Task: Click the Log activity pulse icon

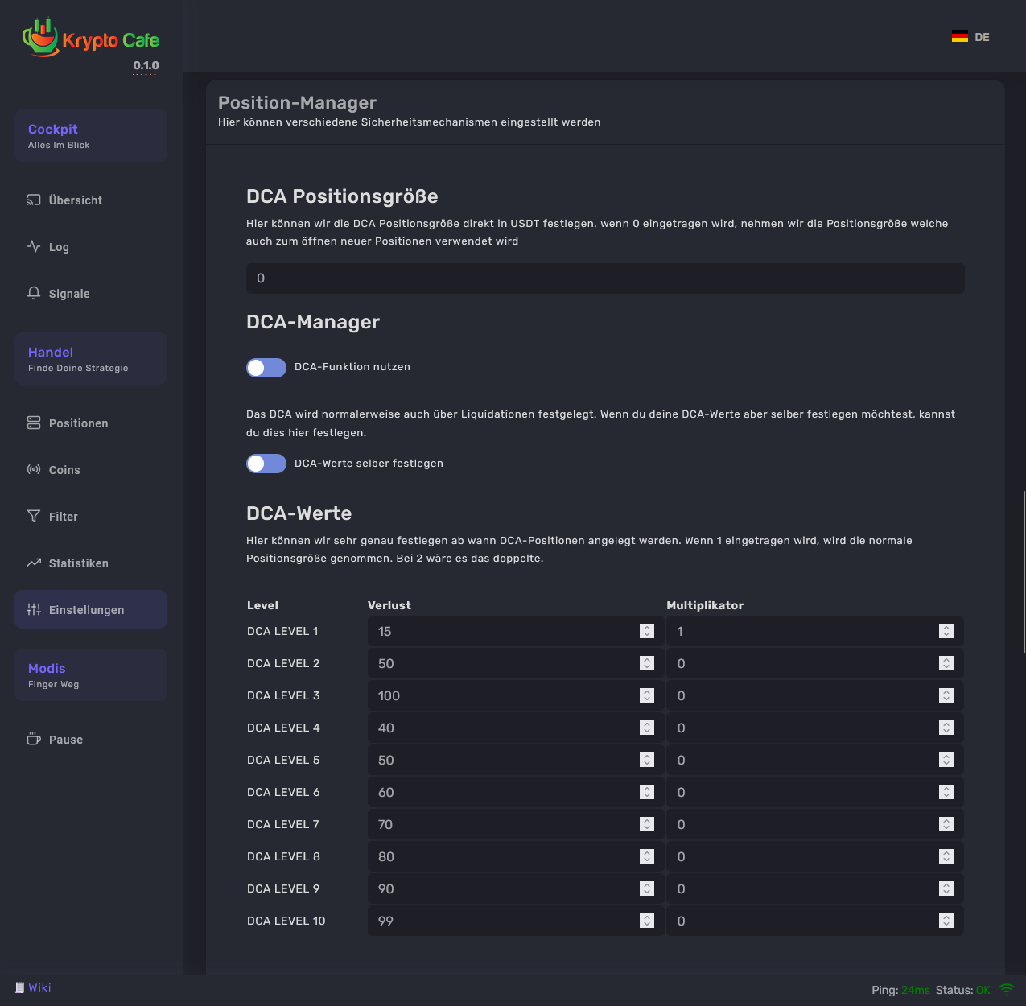Action: [x=34, y=246]
